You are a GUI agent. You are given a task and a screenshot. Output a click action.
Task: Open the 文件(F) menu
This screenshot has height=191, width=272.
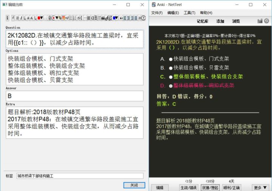tap(157, 13)
